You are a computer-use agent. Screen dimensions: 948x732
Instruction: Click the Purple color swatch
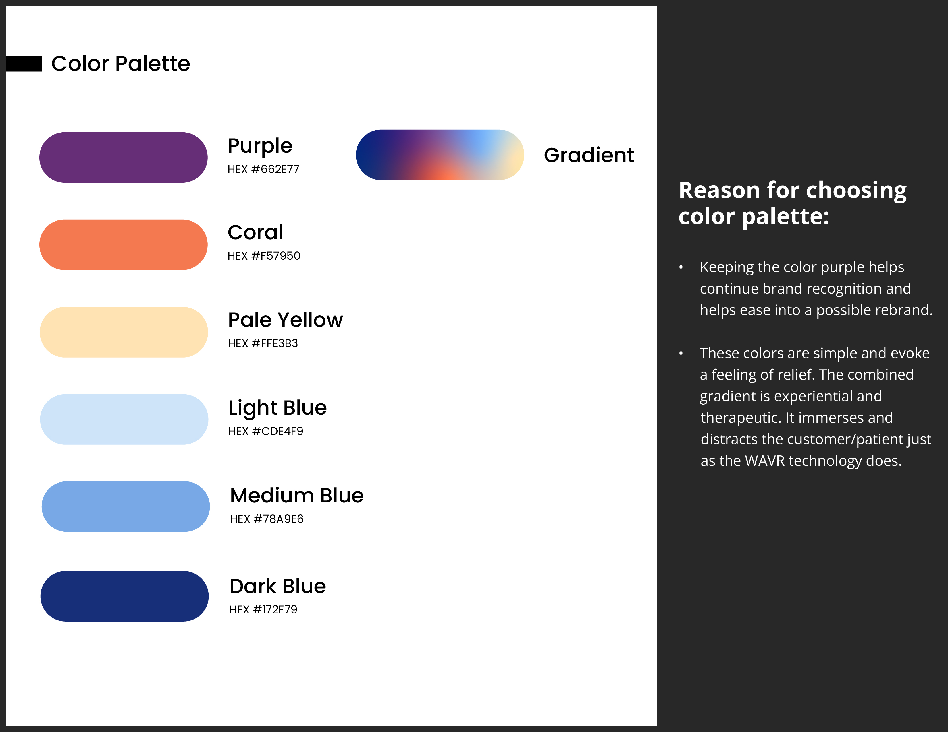click(x=123, y=158)
